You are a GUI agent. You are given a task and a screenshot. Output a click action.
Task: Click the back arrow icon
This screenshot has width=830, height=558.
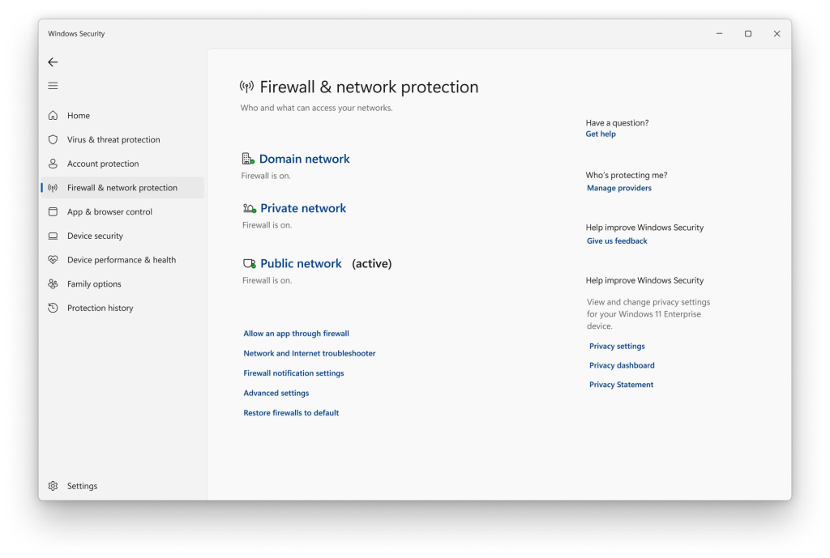pyautogui.click(x=53, y=62)
